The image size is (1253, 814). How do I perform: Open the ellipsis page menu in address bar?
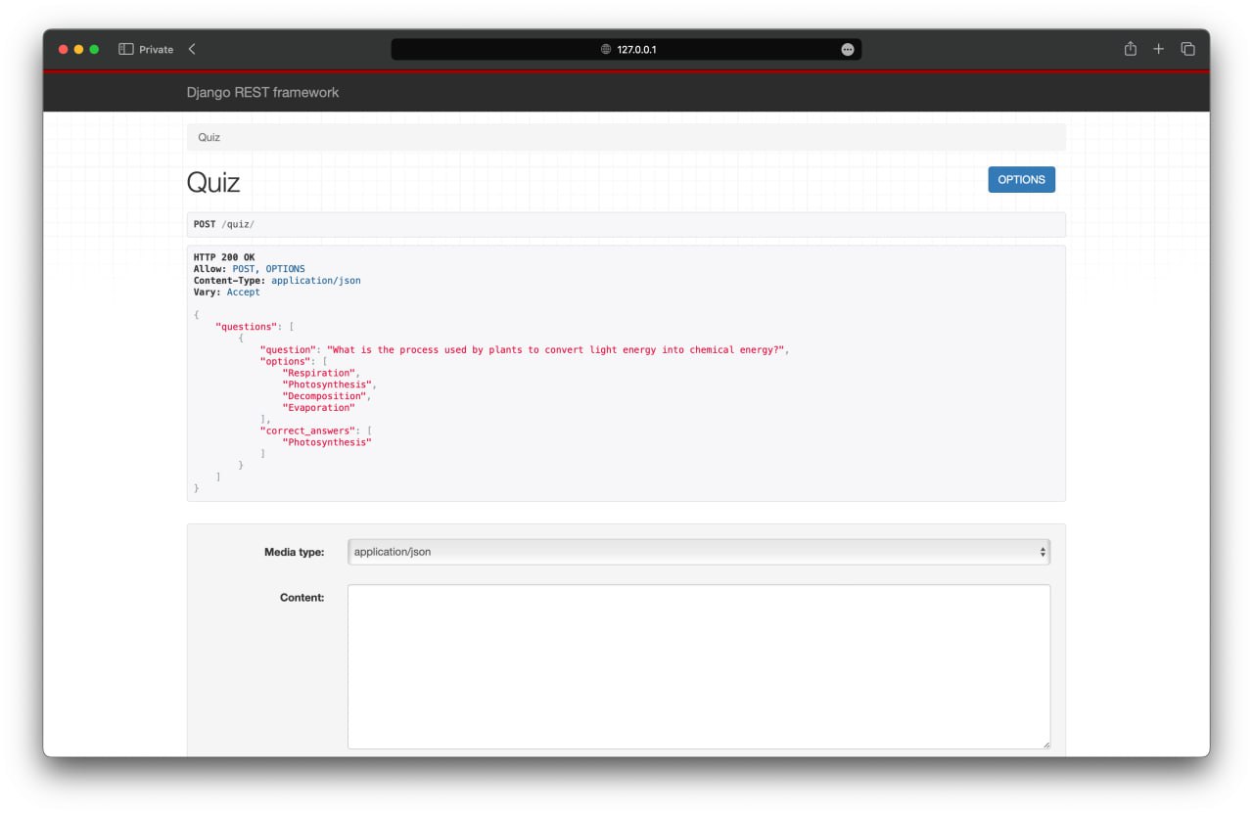coord(848,49)
